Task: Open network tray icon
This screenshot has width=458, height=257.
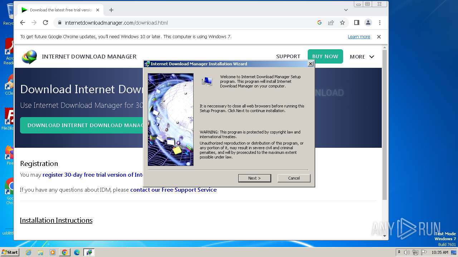Action: coord(415,252)
